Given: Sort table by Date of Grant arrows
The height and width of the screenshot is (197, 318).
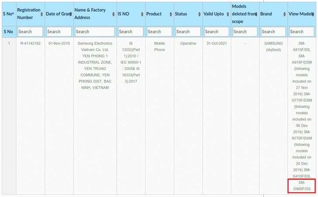Looking at the screenshot, I should pyautogui.click(x=70, y=14).
